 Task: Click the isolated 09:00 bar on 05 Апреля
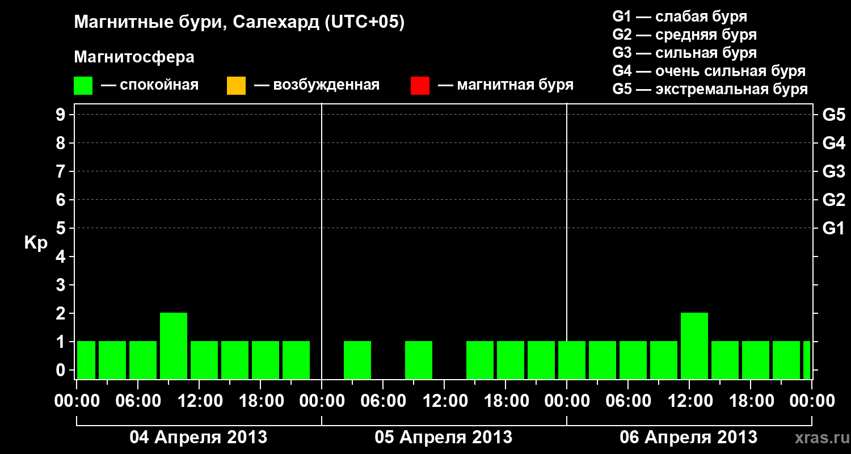click(x=419, y=360)
